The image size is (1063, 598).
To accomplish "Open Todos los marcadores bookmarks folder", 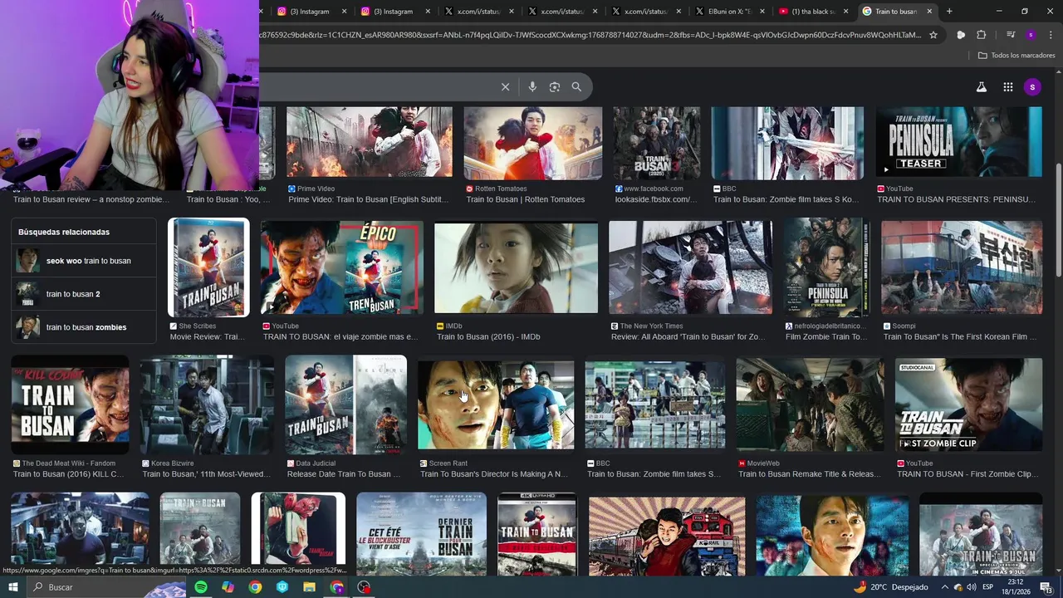I will click(1016, 55).
